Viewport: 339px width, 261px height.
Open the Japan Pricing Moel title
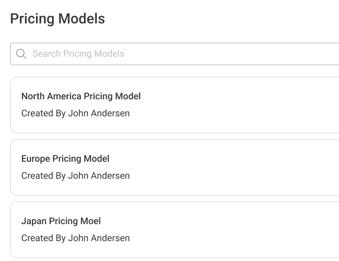[61, 221]
